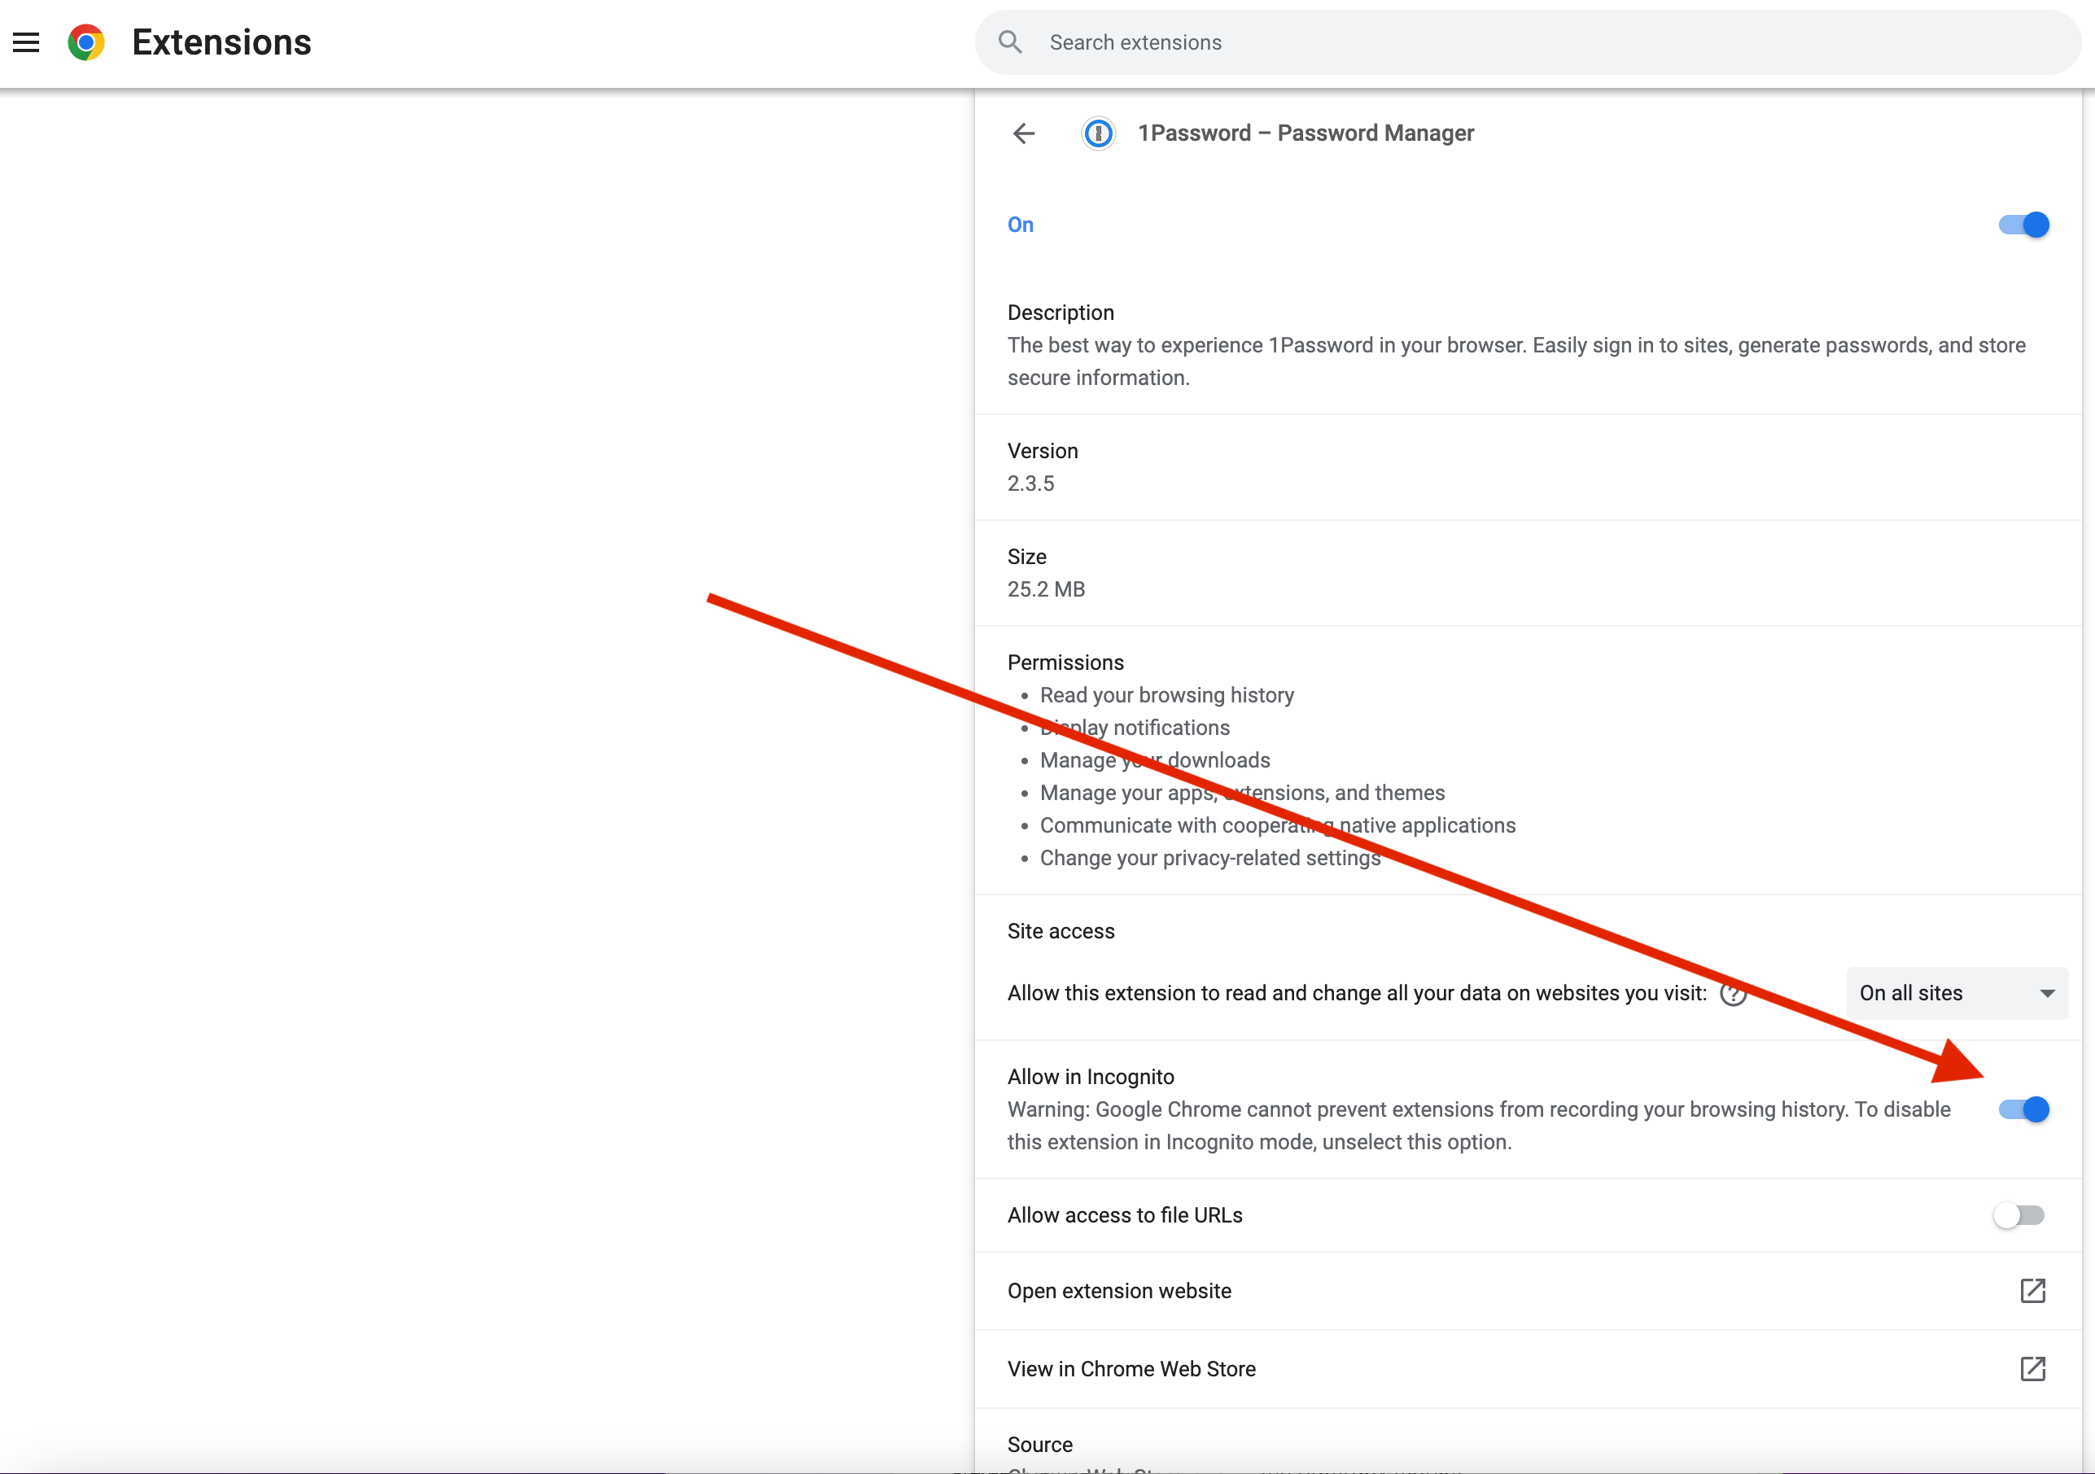Click the 1Password extension icon
Viewport: 2095px width, 1474px height.
coord(1098,133)
